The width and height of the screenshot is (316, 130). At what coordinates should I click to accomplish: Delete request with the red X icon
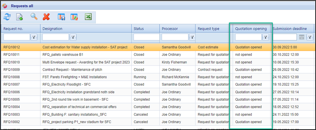(x=46, y=17)
